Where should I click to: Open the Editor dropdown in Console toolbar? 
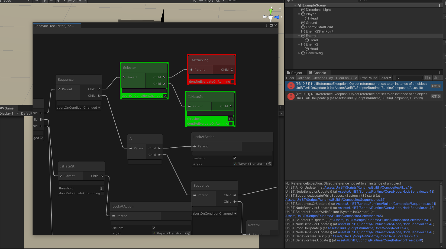[385, 78]
